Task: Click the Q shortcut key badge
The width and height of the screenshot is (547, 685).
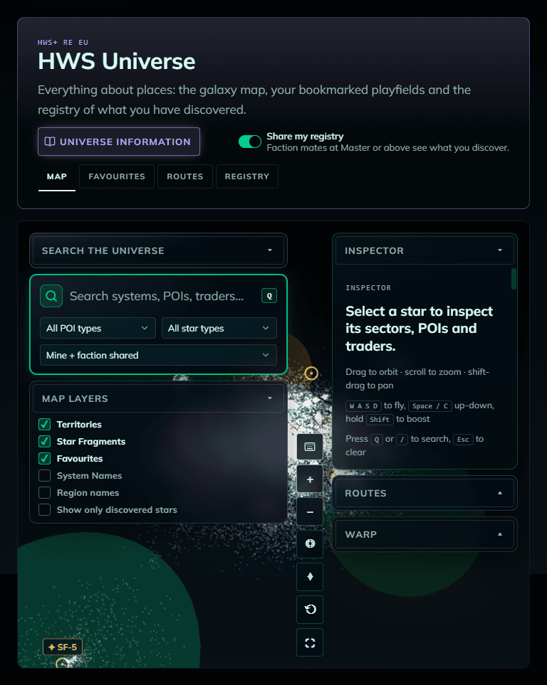Action: [x=269, y=296]
